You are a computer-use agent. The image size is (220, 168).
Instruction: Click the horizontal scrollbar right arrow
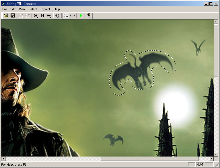211,159
